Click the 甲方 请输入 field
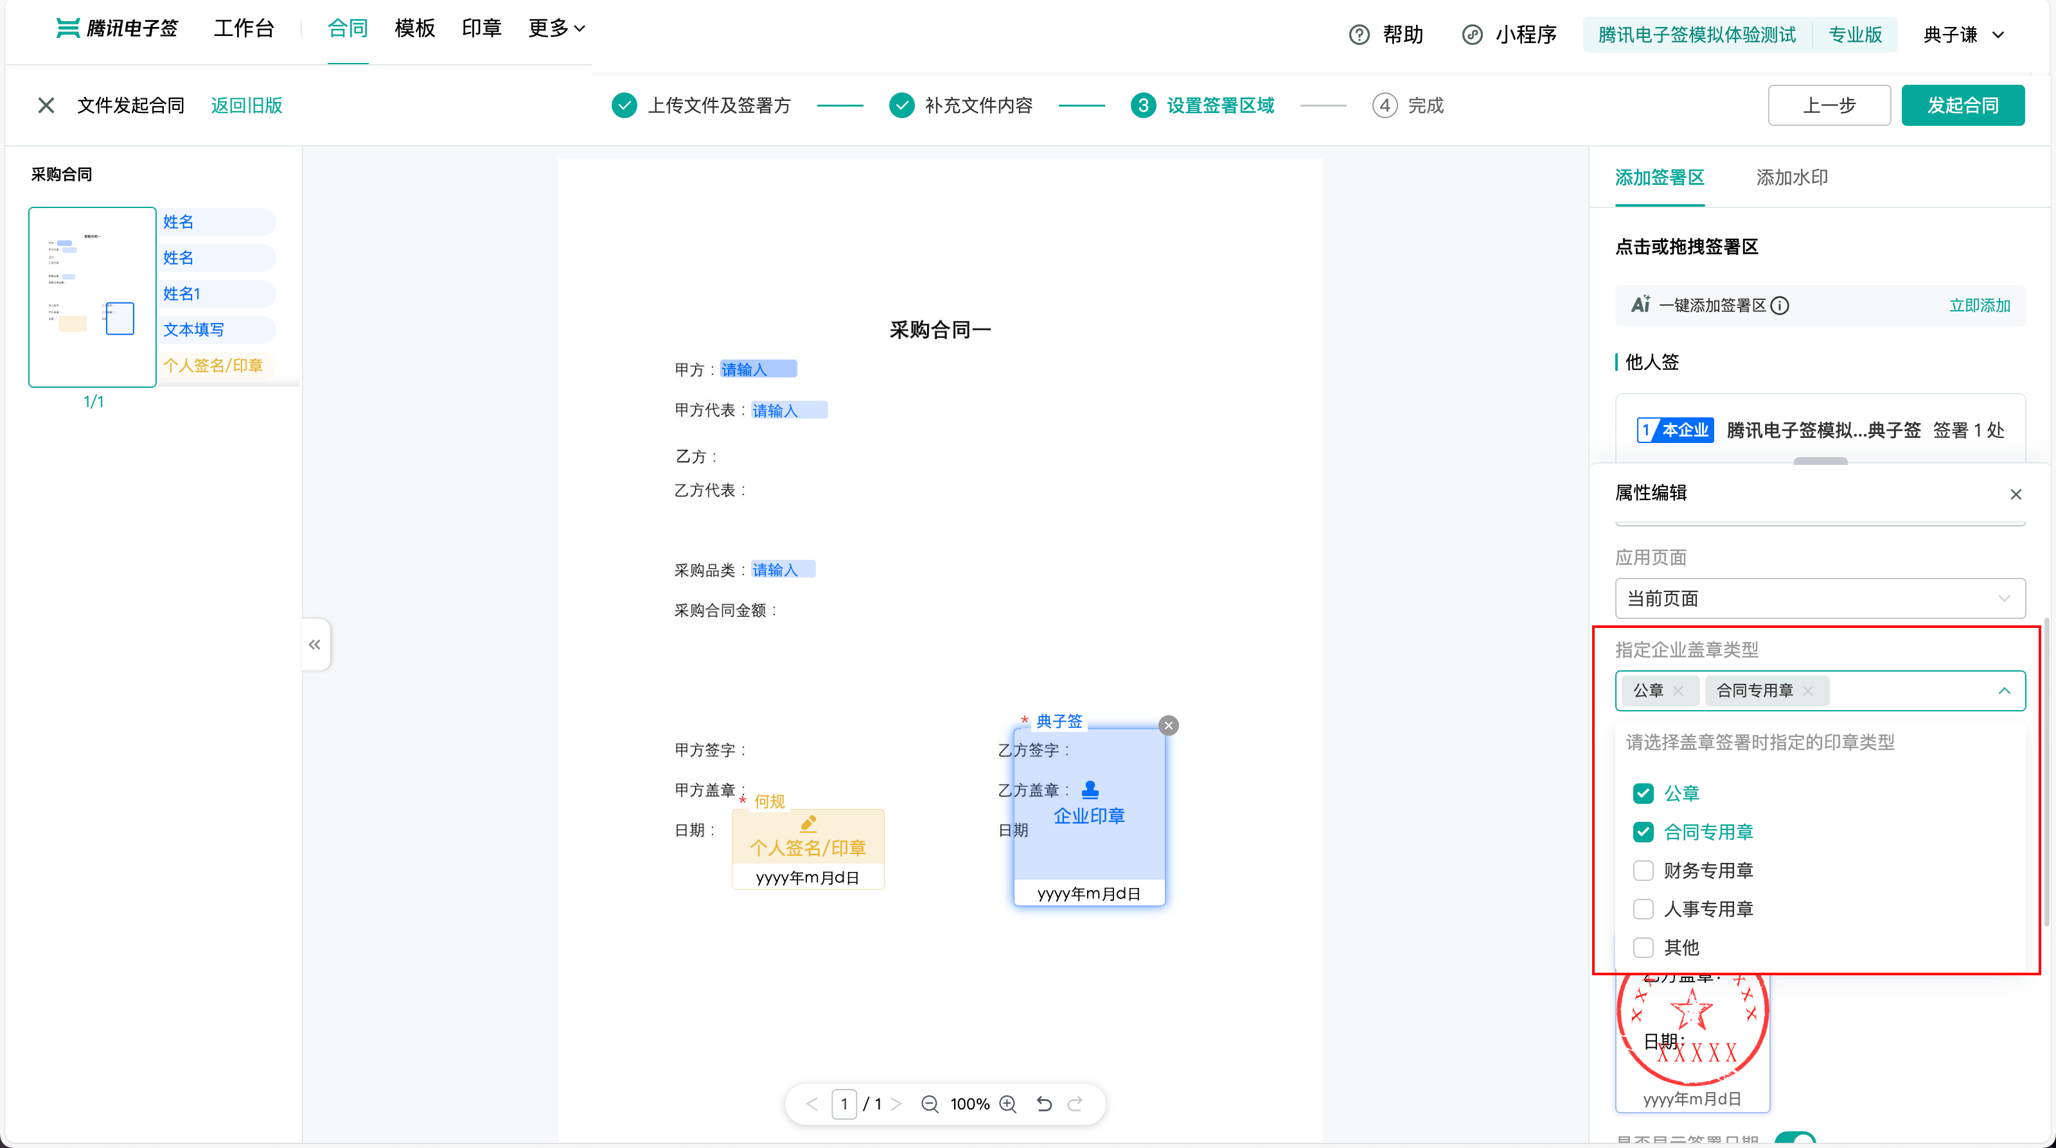Image resolution: width=2056 pixels, height=1148 pixels. click(x=758, y=369)
